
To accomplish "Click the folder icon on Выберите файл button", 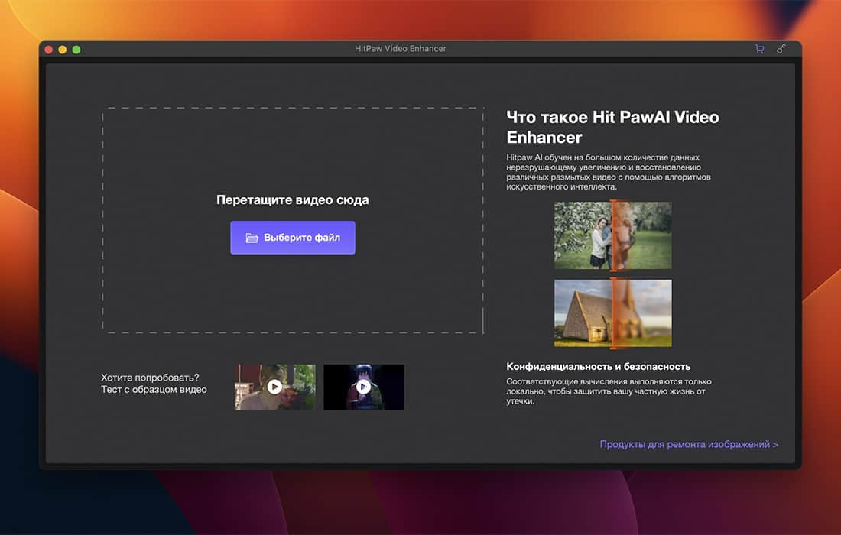I will coord(252,238).
